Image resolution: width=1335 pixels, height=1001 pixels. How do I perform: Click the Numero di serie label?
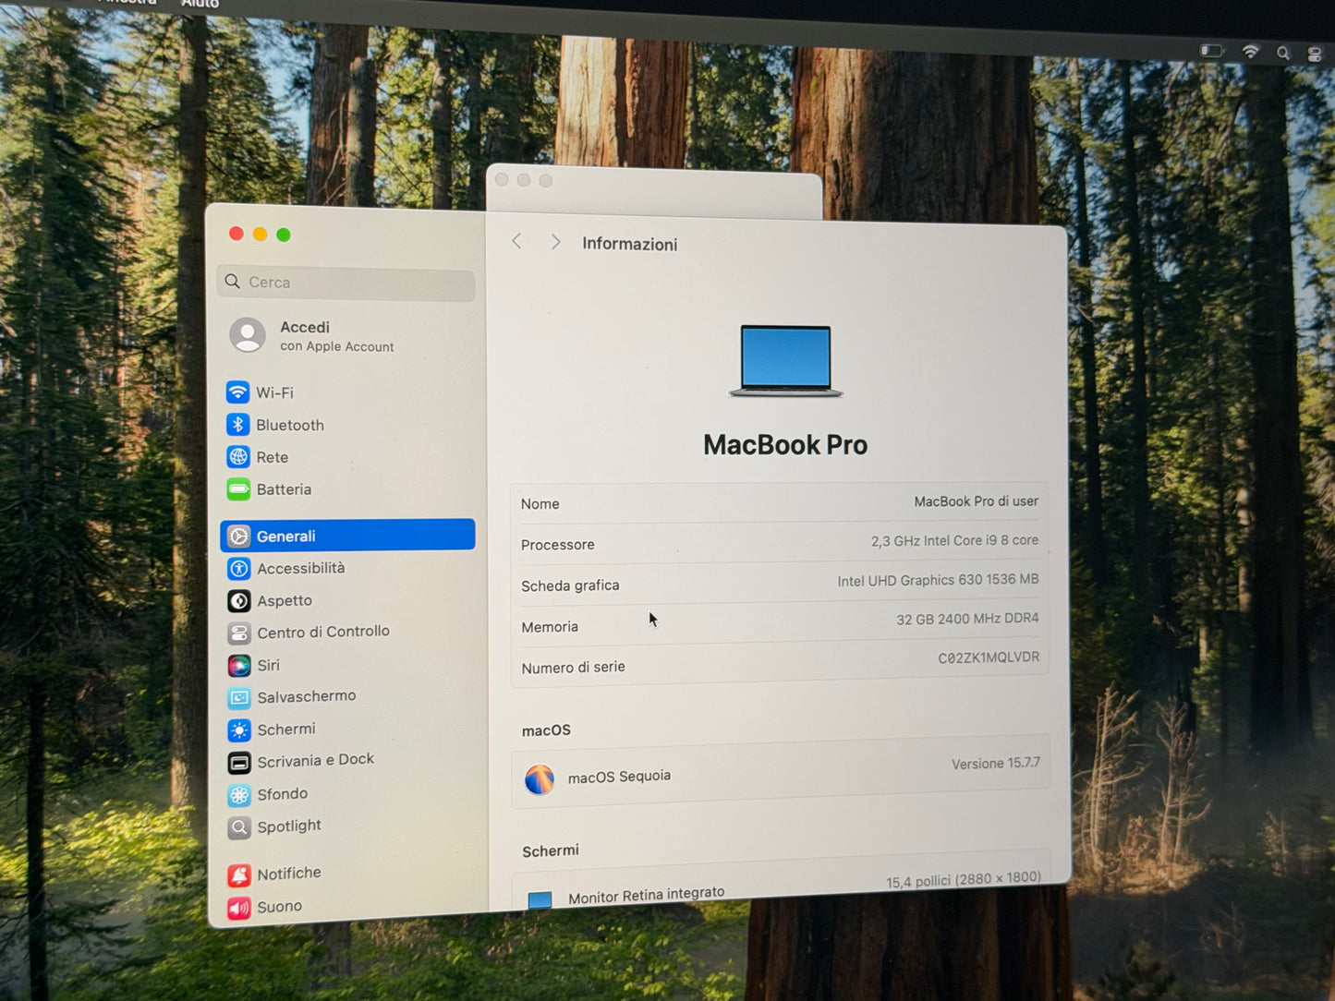[x=573, y=668]
